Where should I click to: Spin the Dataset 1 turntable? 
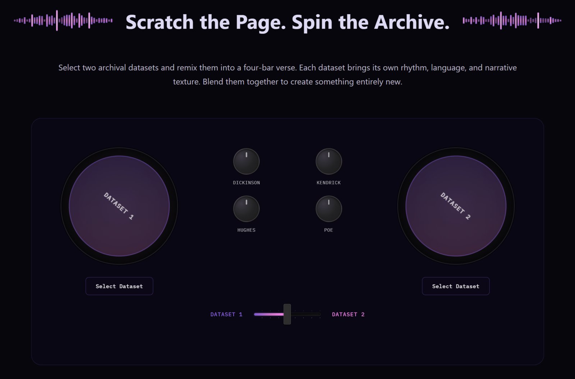[x=119, y=205]
